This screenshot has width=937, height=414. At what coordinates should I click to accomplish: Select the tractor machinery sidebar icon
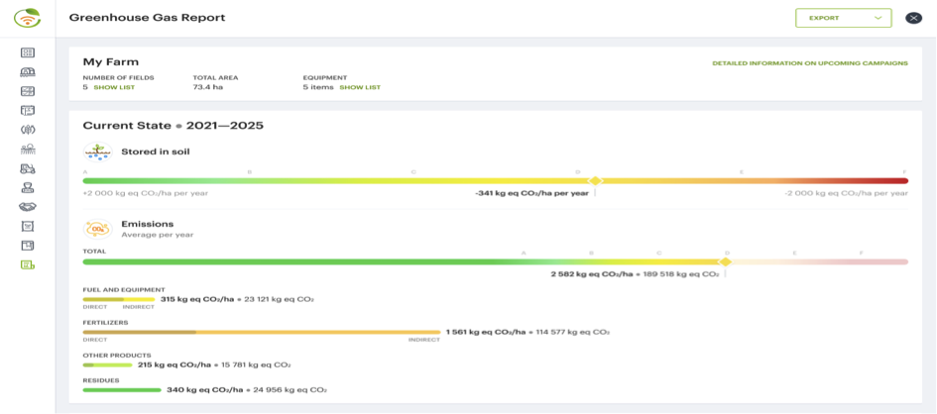(28, 168)
